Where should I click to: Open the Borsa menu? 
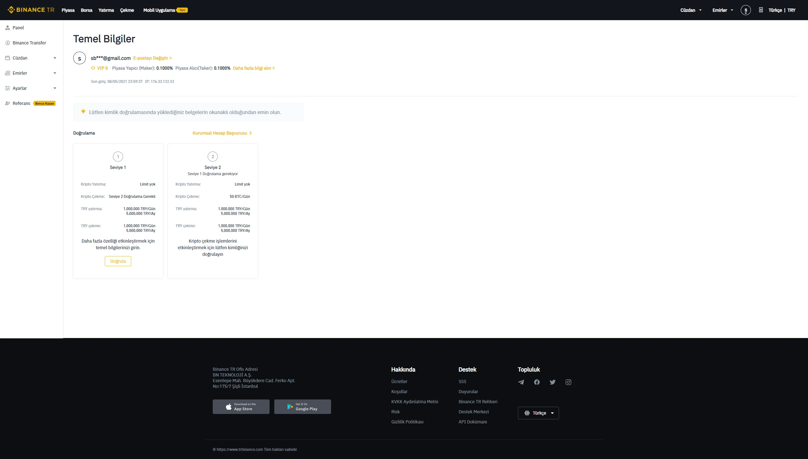(x=86, y=10)
